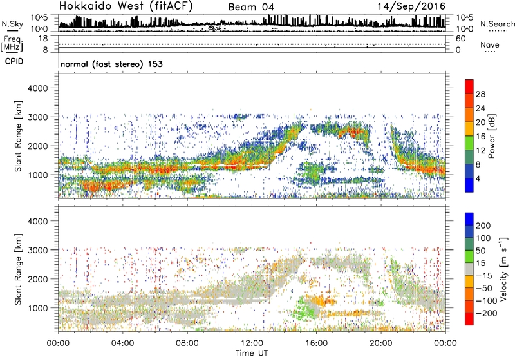
Task: Click the sky noise bar chart panel
Action: click(x=252, y=23)
